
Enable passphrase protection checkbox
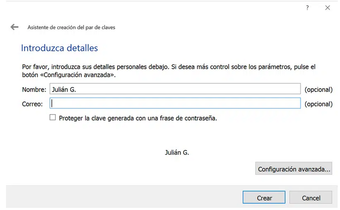[x=53, y=118]
